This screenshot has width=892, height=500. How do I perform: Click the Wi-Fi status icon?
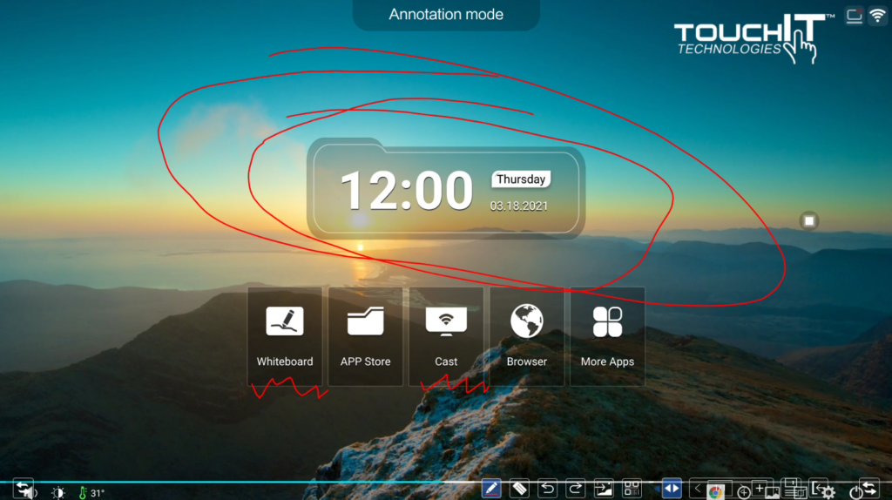coord(878,16)
